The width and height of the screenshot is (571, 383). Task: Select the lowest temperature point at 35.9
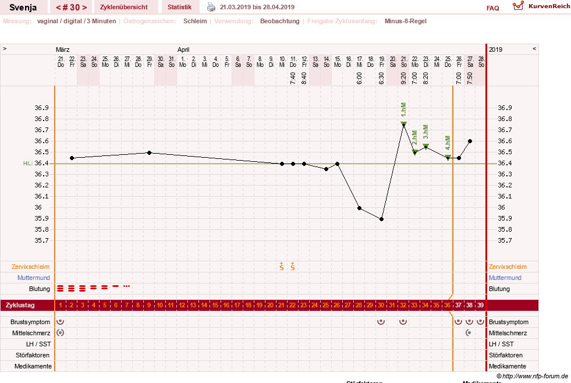pyautogui.click(x=382, y=219)
